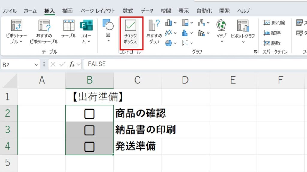Insert combo chart
The width and height of the screenshot is (307, 172).
(201, 33)
